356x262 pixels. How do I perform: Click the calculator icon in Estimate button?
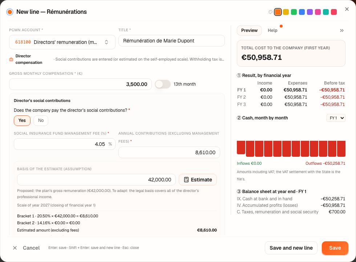(x=186, y=180)
